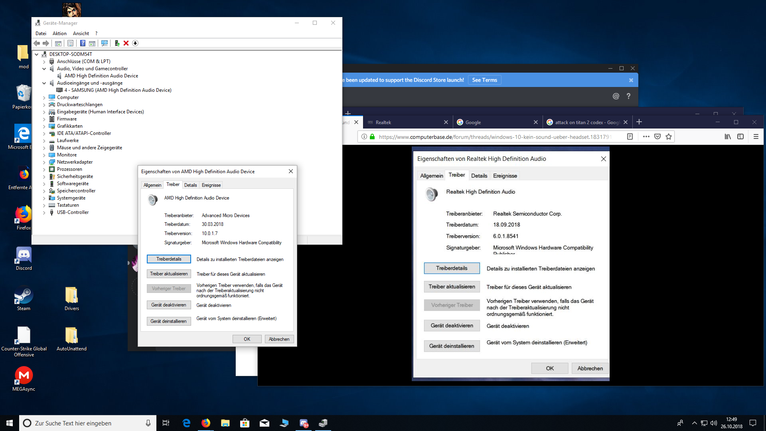Click the red X uninstall device toolbar icon
Image resolution: width=766 pixels, height=431 pixels.
click(x=126, y=43)
